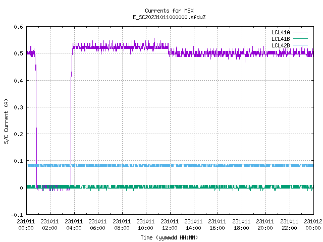Click the 0.5 y-axis tick label
Screen dimensions: 323x242
18,53
